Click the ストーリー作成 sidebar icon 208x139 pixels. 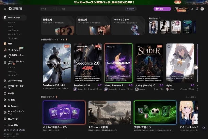tap(5, 81)
